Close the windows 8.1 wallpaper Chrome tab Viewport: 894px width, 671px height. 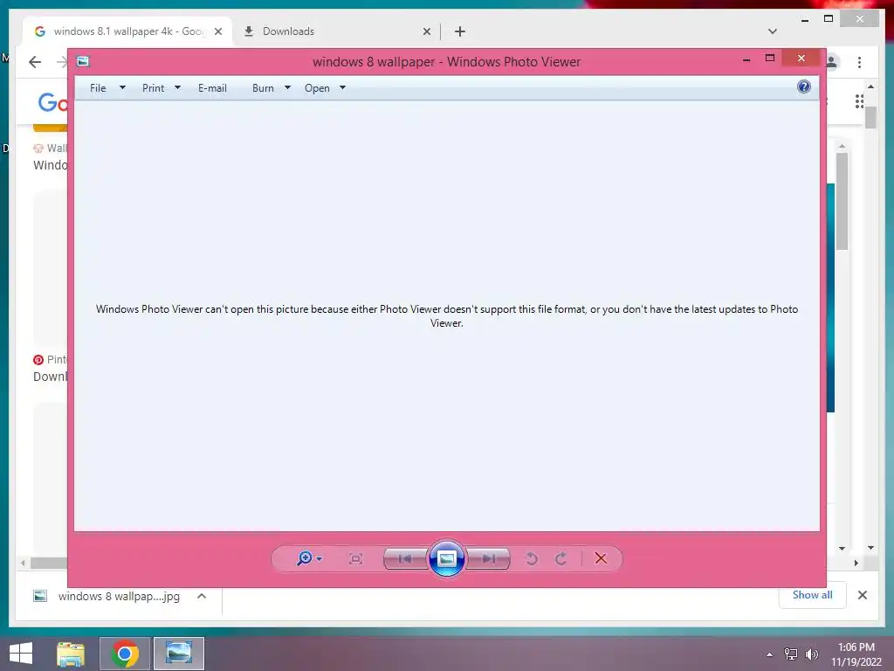point(217,31)
